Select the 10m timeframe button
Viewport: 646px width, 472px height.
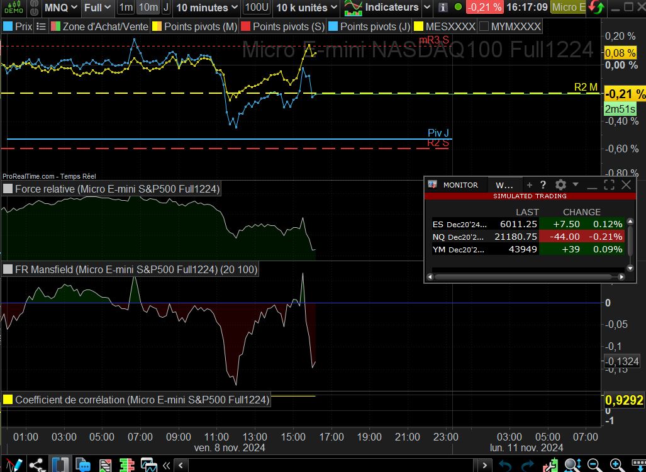(148, 8)
